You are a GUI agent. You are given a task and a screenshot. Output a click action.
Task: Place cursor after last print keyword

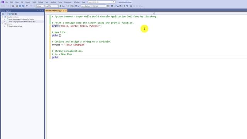click(59, 58)
